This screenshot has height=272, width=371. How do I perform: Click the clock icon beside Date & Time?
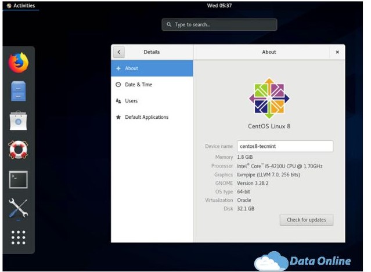point(118,85)
